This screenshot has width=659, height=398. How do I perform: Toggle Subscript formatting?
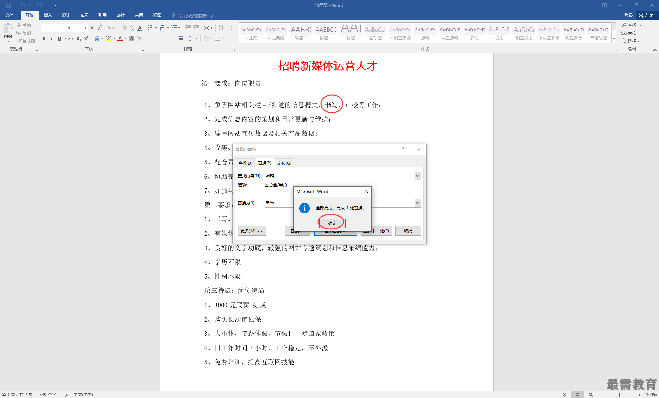coord(79,38)
